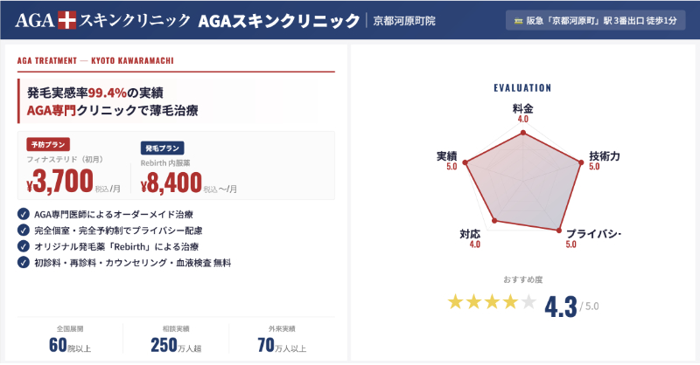
Task: Click the train icon beside 阪急 station text
Action: click(x=518, y=20)
